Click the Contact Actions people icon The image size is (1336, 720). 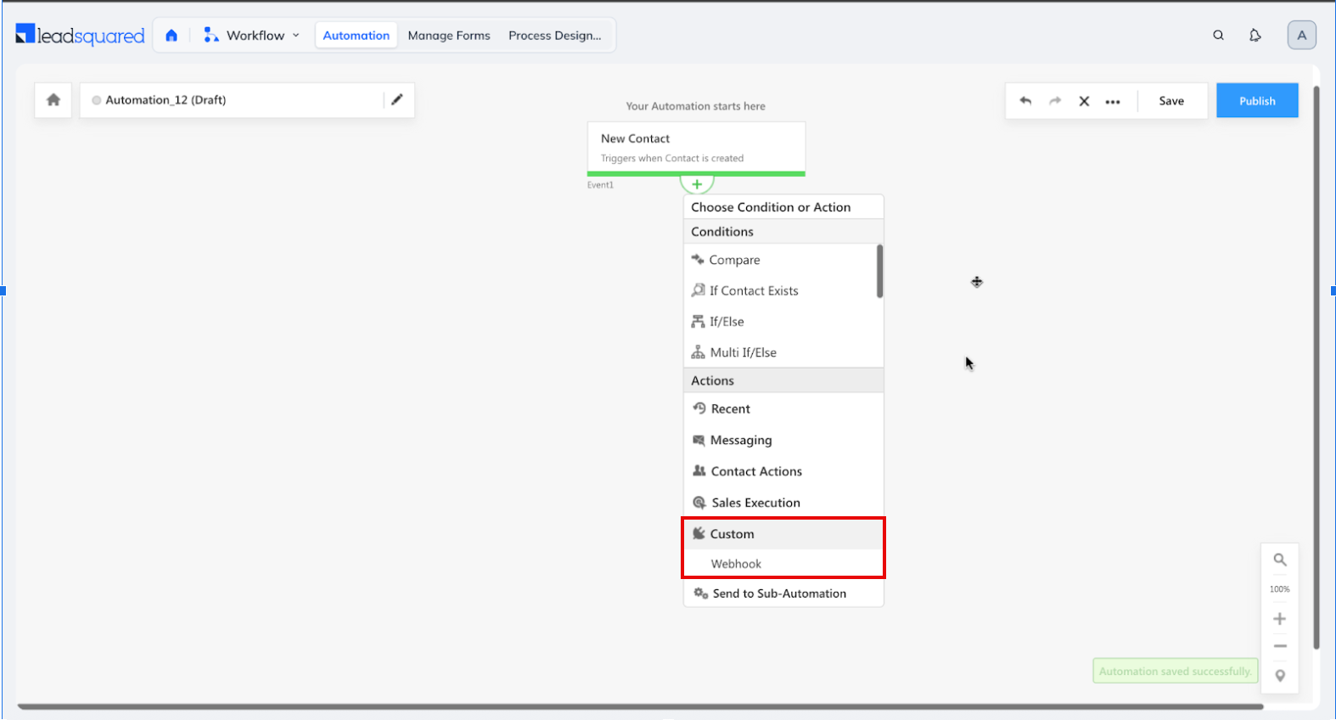click(x=699, y=470)
